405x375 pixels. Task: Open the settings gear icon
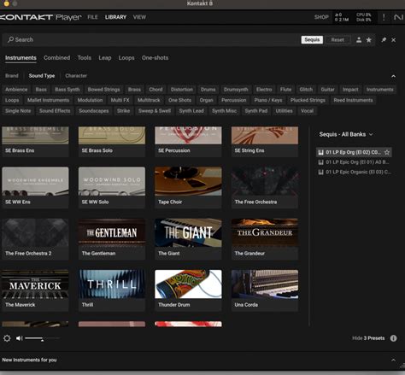[x=7, y=338]
